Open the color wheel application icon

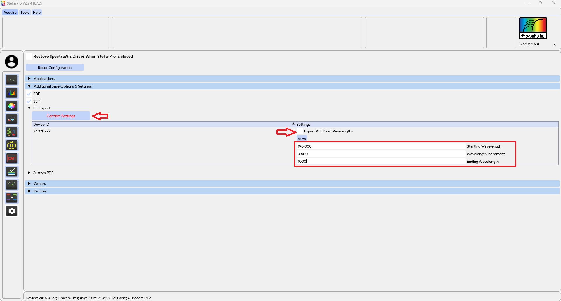[12, 106]
